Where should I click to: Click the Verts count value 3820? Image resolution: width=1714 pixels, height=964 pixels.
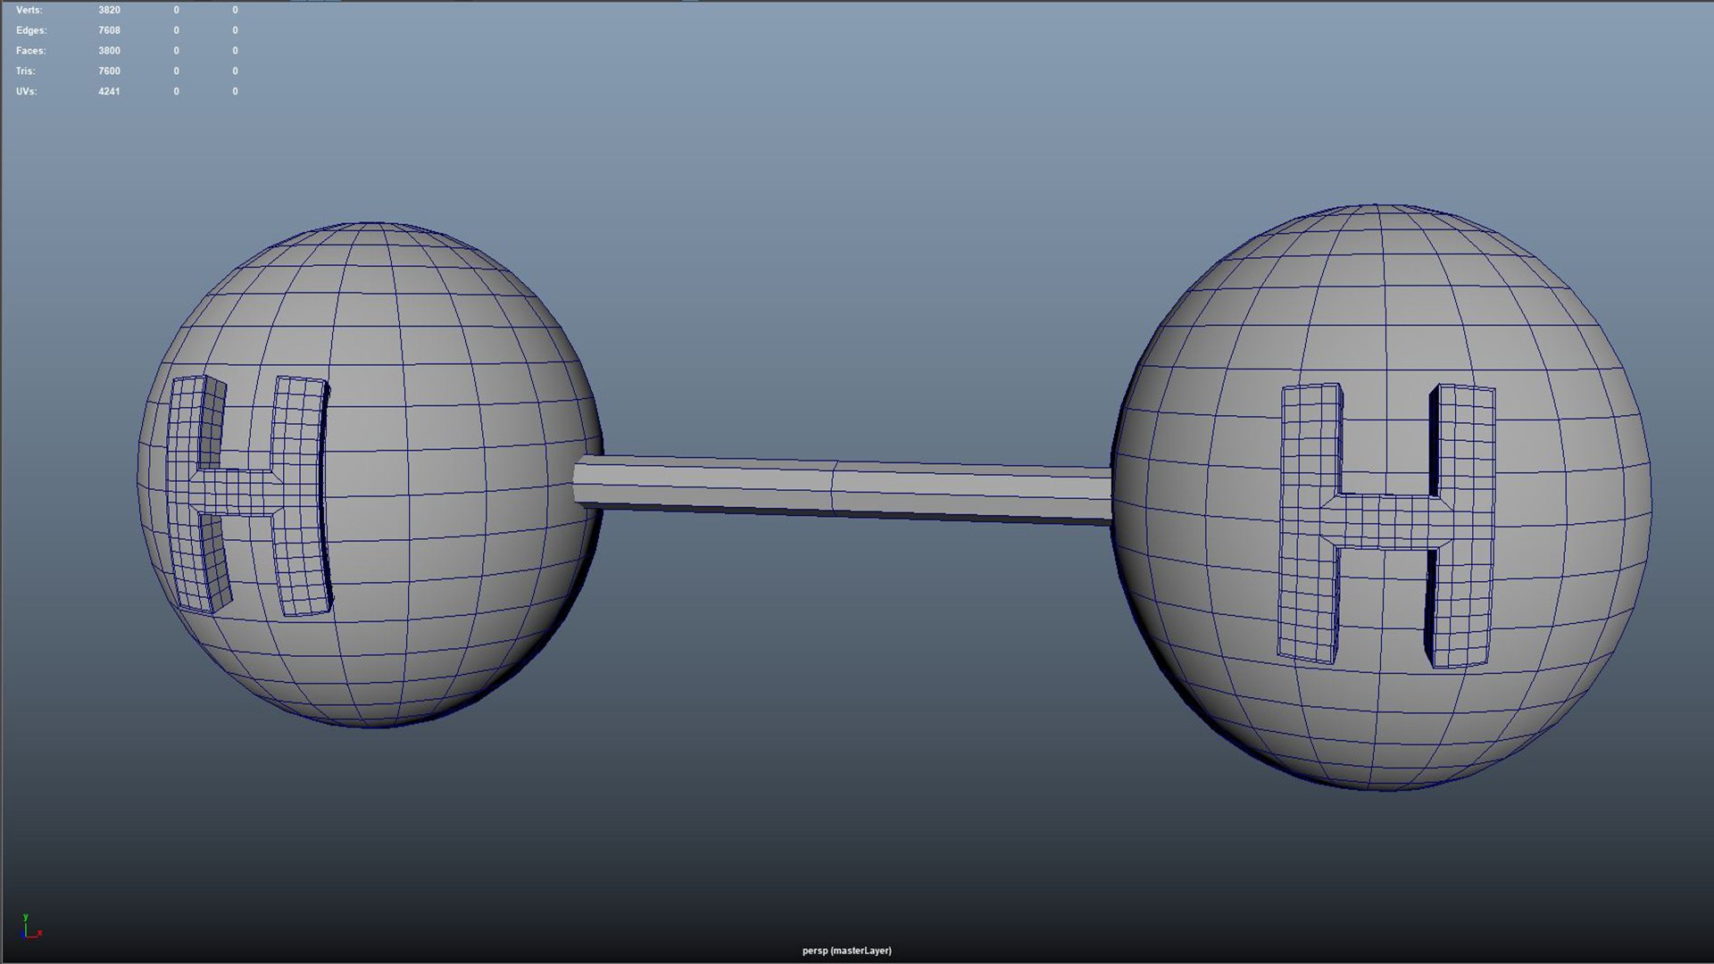tap(109, 10)
